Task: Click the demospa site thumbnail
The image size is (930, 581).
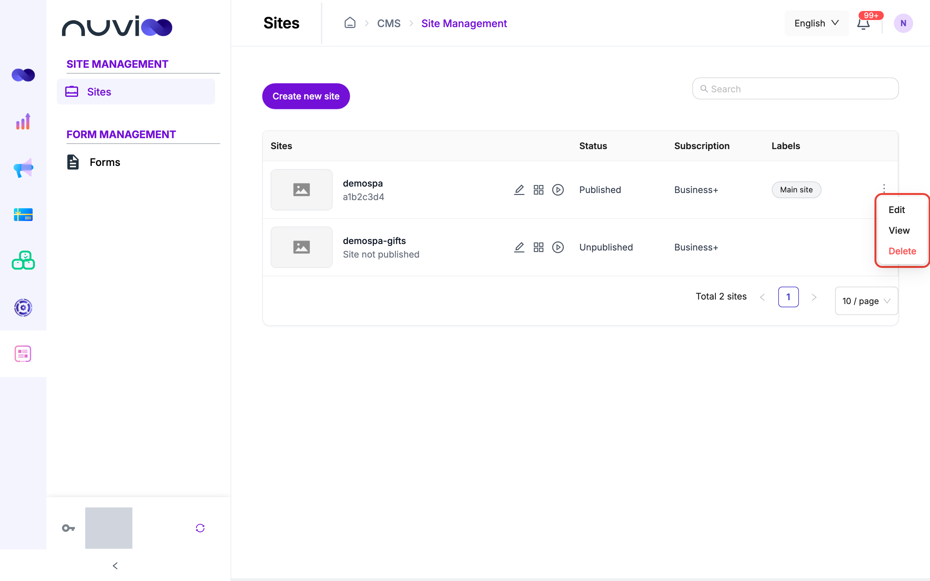Action: point(301,190)
